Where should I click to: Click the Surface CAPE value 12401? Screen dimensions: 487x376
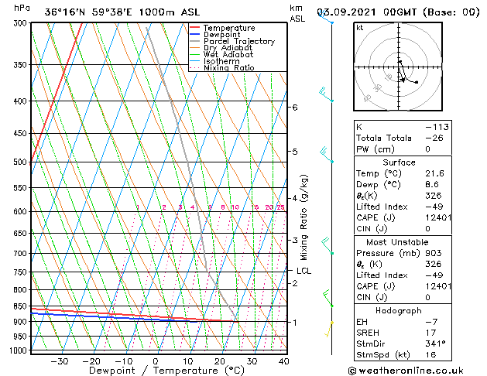[x=438, y=217]
